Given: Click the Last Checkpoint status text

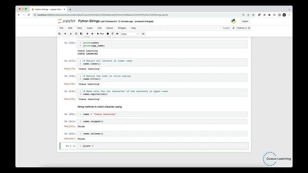Looking at the screenshot, I should pos(116,21).
